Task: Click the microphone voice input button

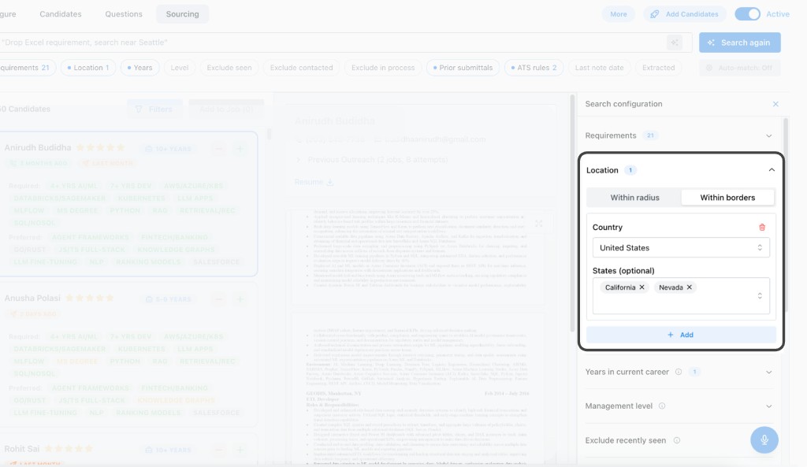Action: click(764, 439)
